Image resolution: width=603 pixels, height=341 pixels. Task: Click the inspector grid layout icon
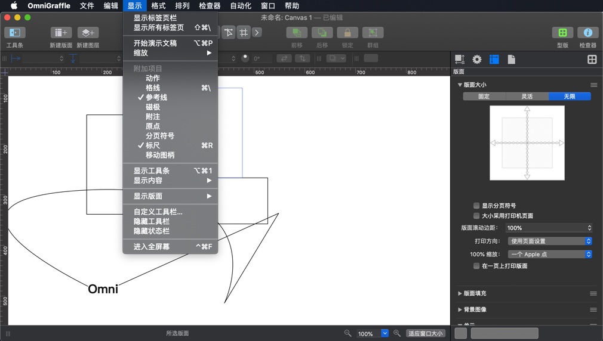(592, 59)
